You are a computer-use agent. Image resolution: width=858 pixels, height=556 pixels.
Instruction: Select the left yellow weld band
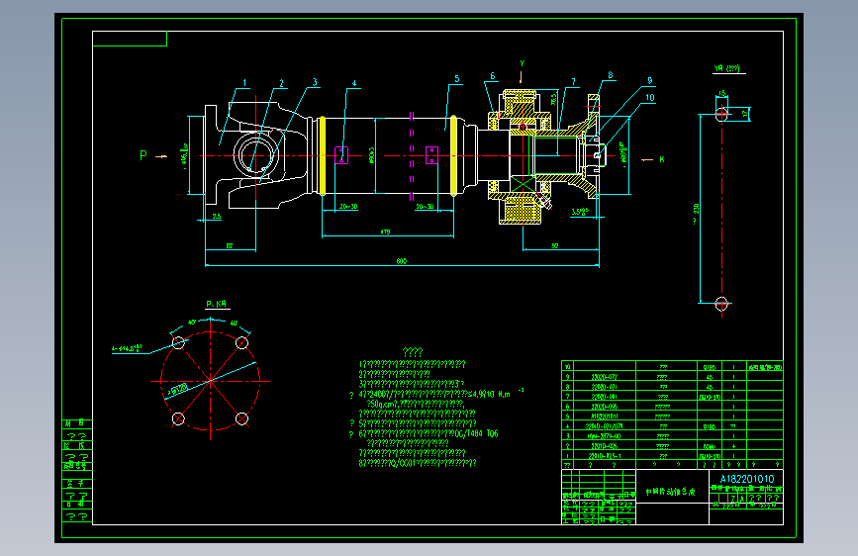(x=323, y=155)
